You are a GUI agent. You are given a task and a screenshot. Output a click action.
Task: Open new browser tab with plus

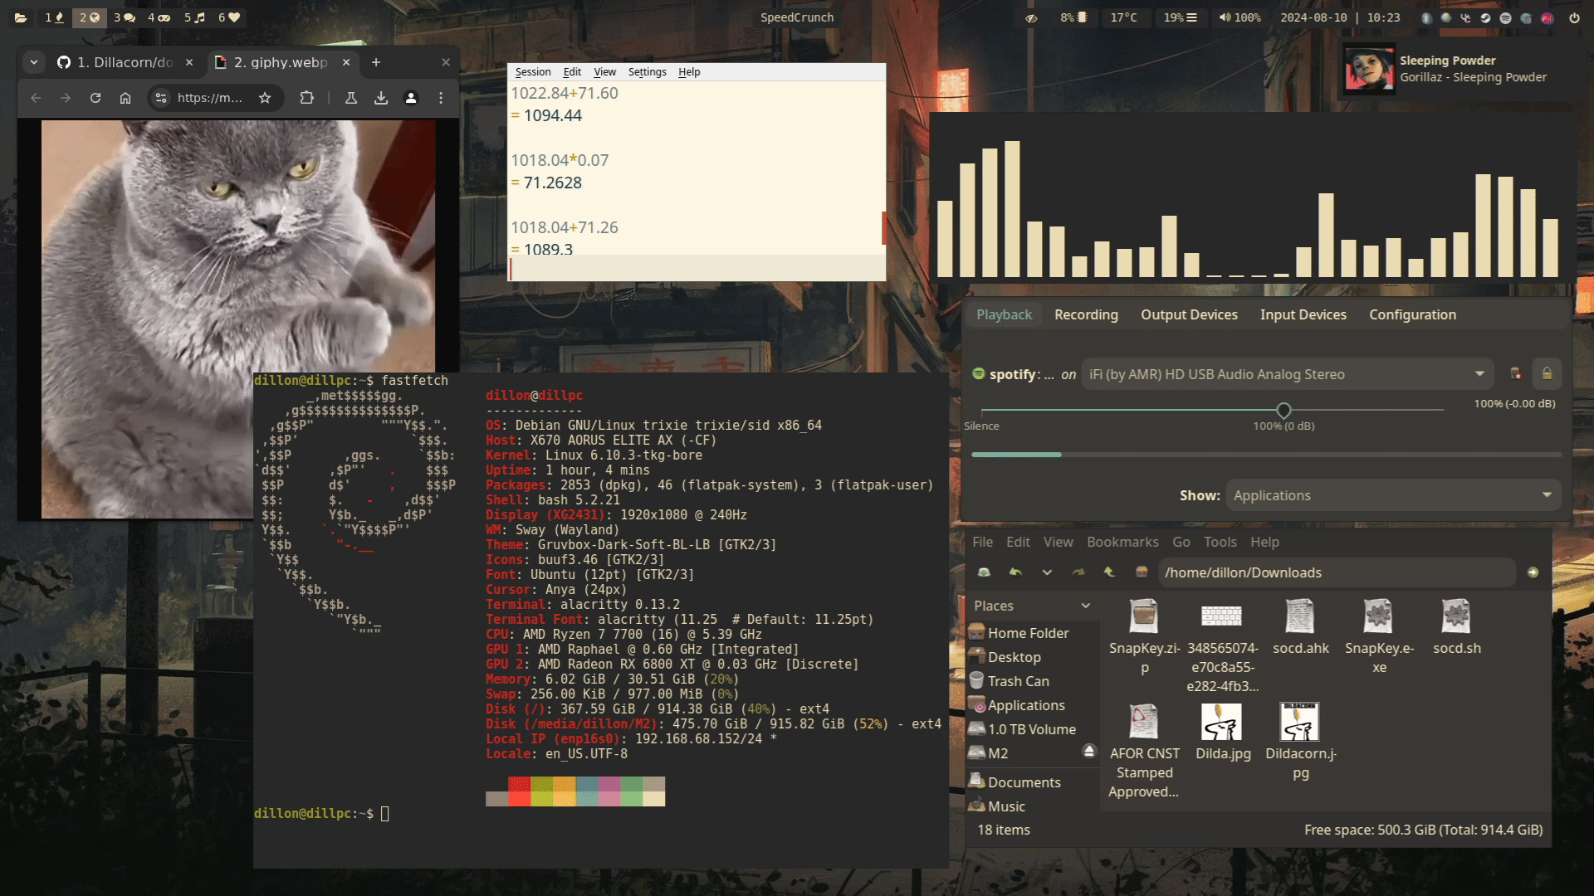376,62
